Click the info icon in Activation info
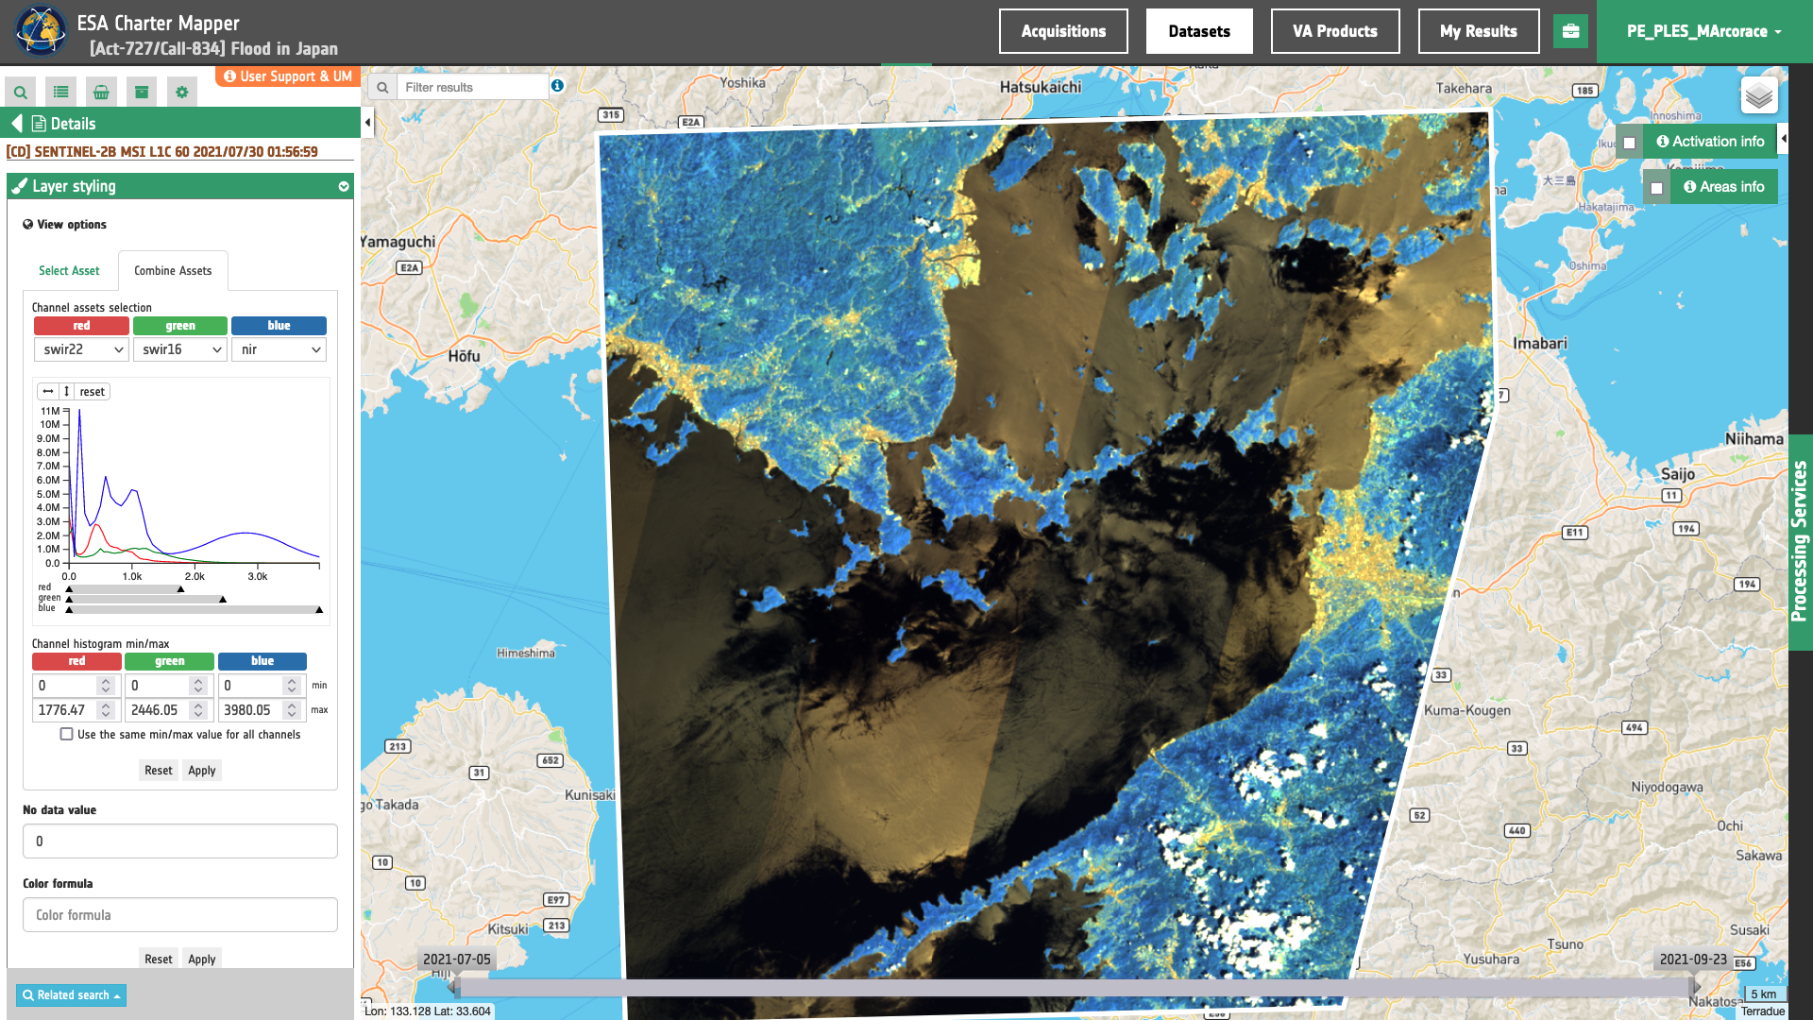Screen dimensions: 1813x1020 pyautogui.click(x=1663, y=142)
